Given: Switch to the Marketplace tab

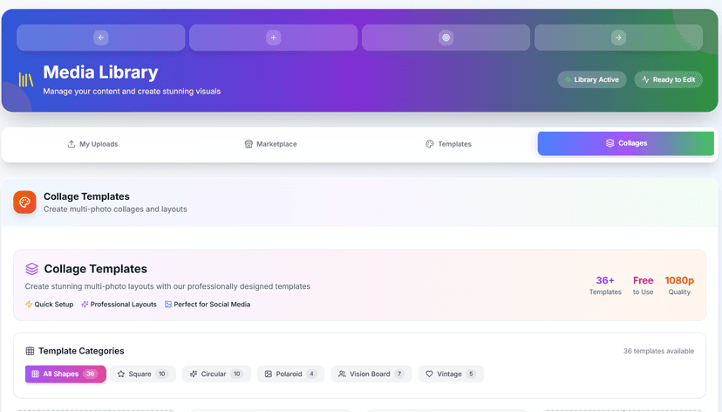Looking at the screenshot, I should tap(270, 144).
